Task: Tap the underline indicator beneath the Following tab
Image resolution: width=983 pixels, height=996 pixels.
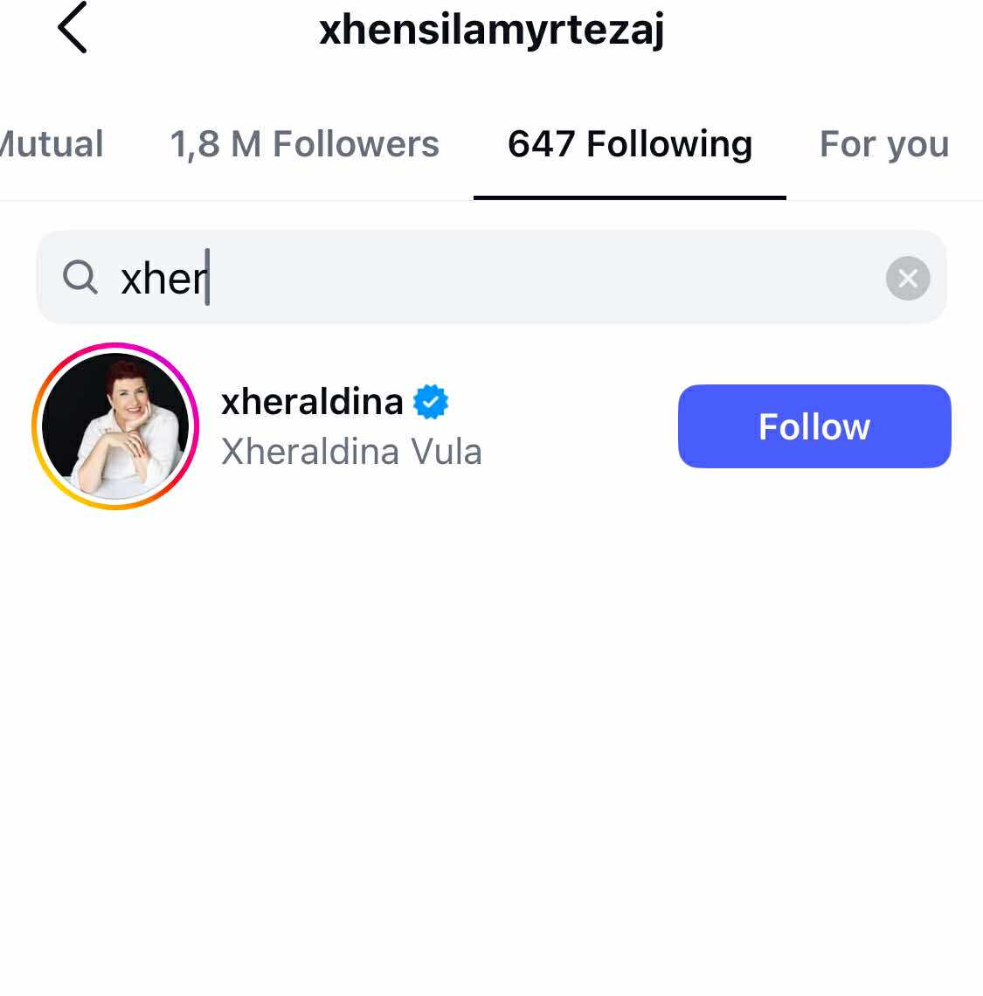Action: pyautogui.click(x=630, y=197)
